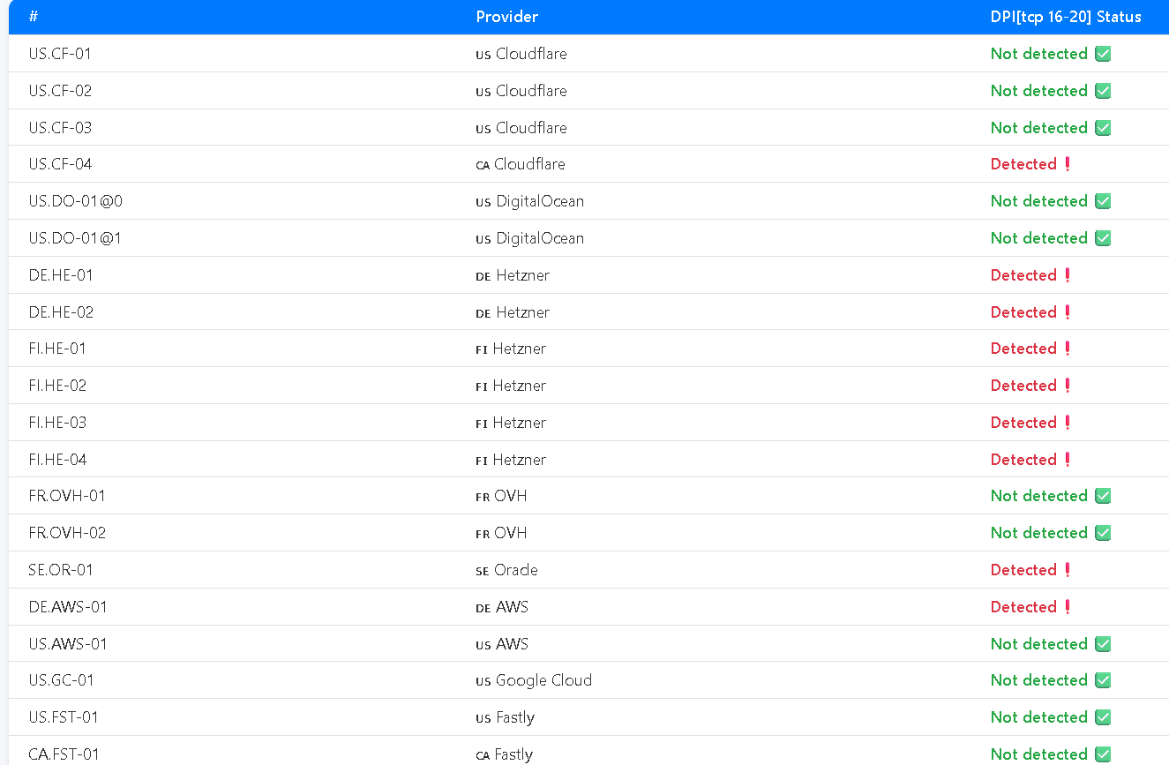
Task: Click the 'Detected' status text for FI.HE-01
Action: click(1023, 349)
